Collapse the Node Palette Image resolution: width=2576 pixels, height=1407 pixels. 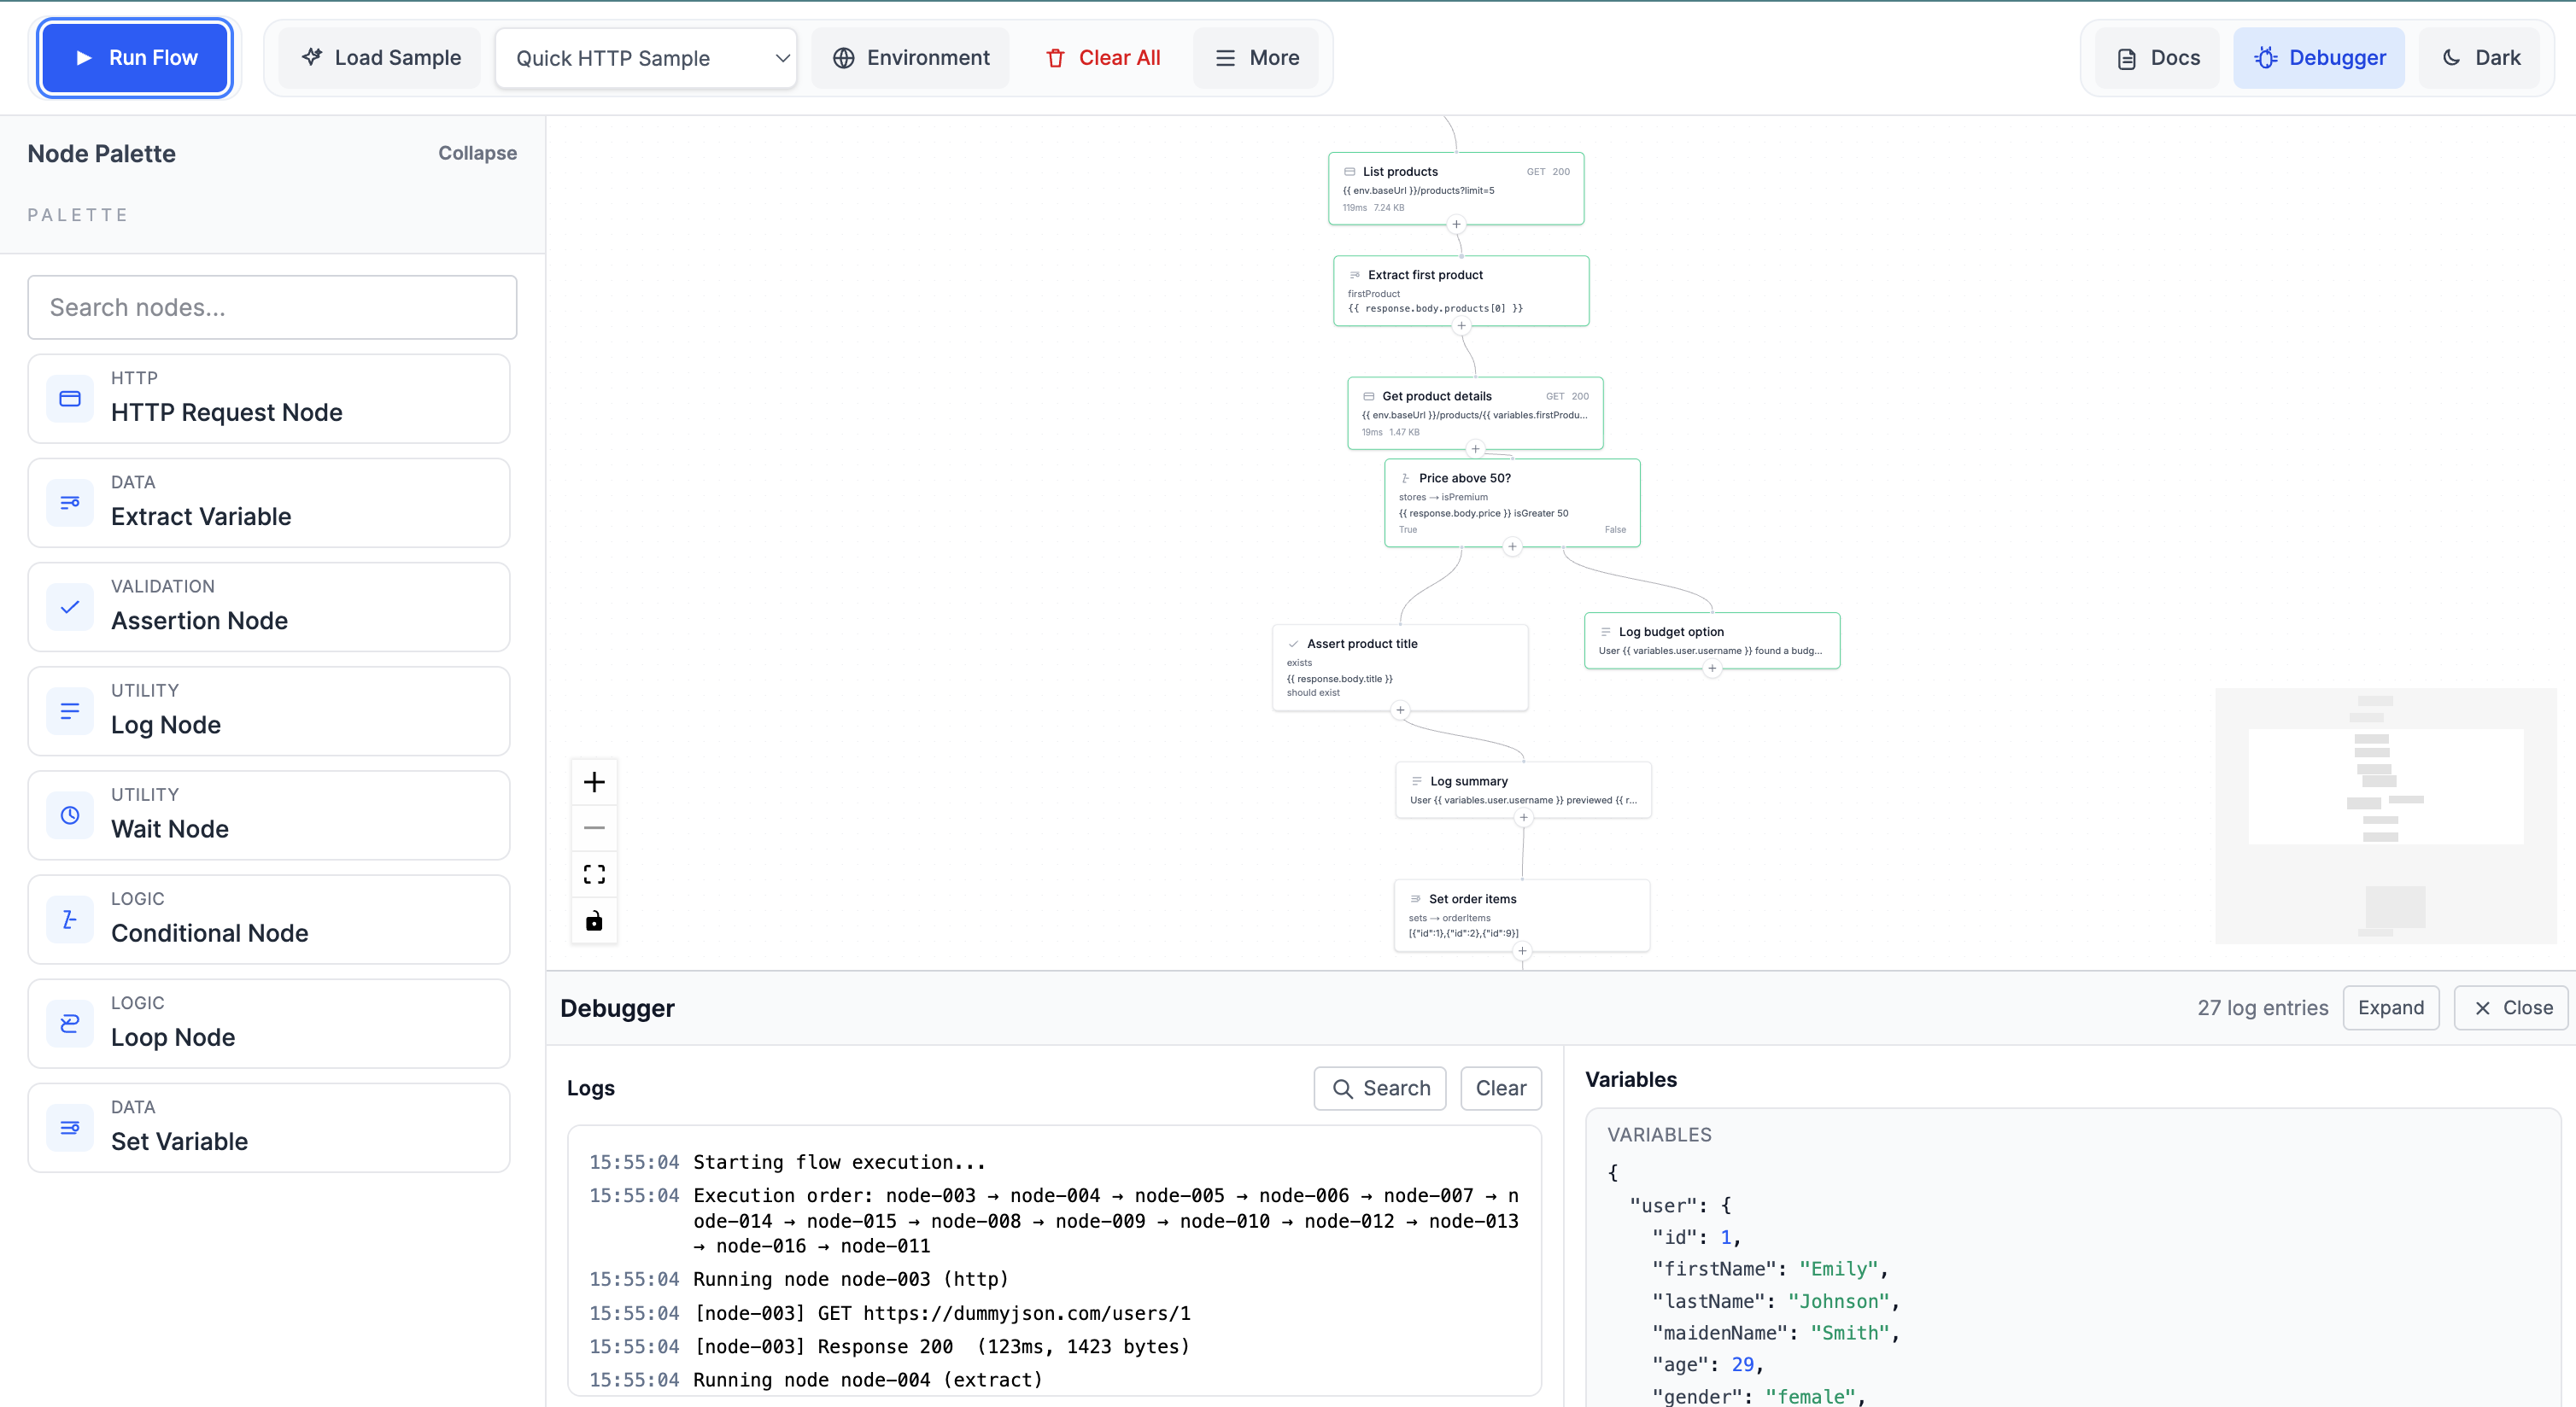coord(476,153)
